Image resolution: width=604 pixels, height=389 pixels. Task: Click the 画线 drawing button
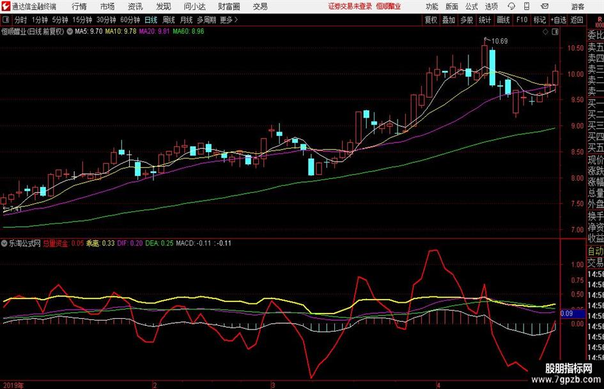coord(503,20)
